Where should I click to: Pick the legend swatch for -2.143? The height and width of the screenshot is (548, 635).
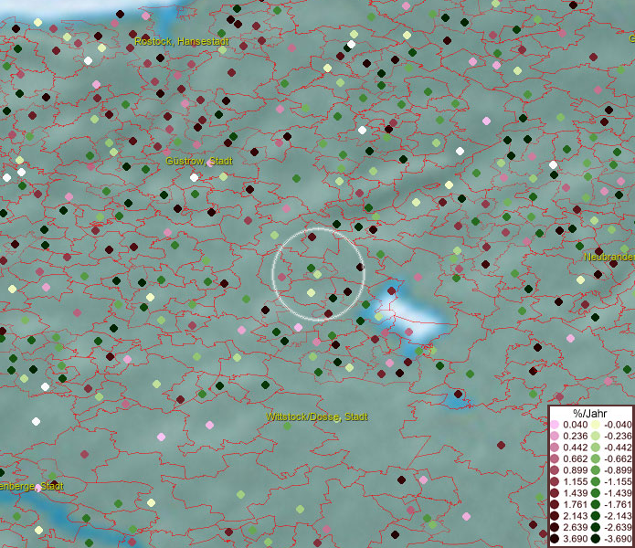pyautogui.click(x=596, y=516)
